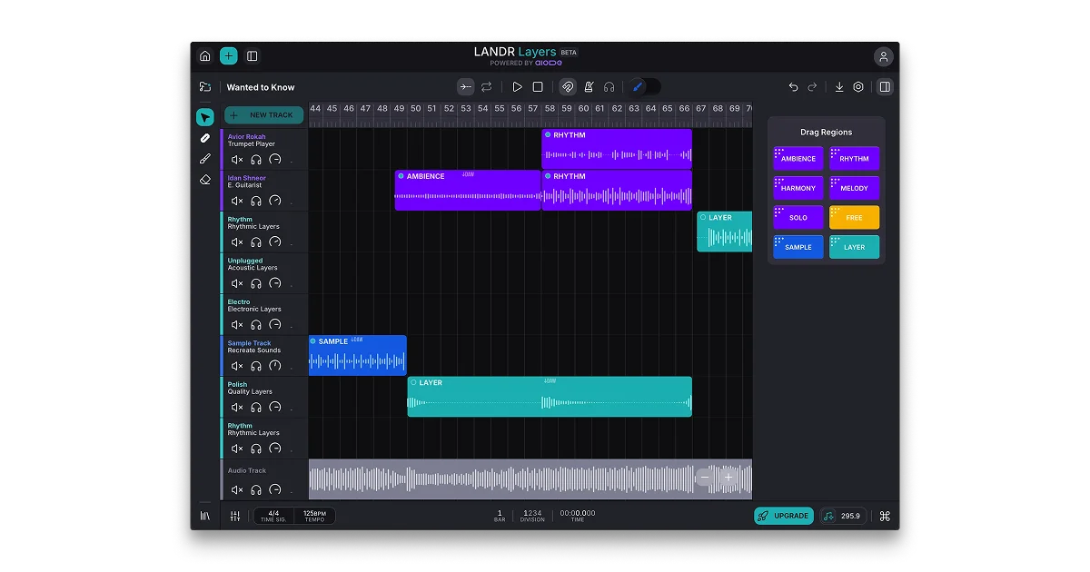Click the play button

click(x=517, y=87)
